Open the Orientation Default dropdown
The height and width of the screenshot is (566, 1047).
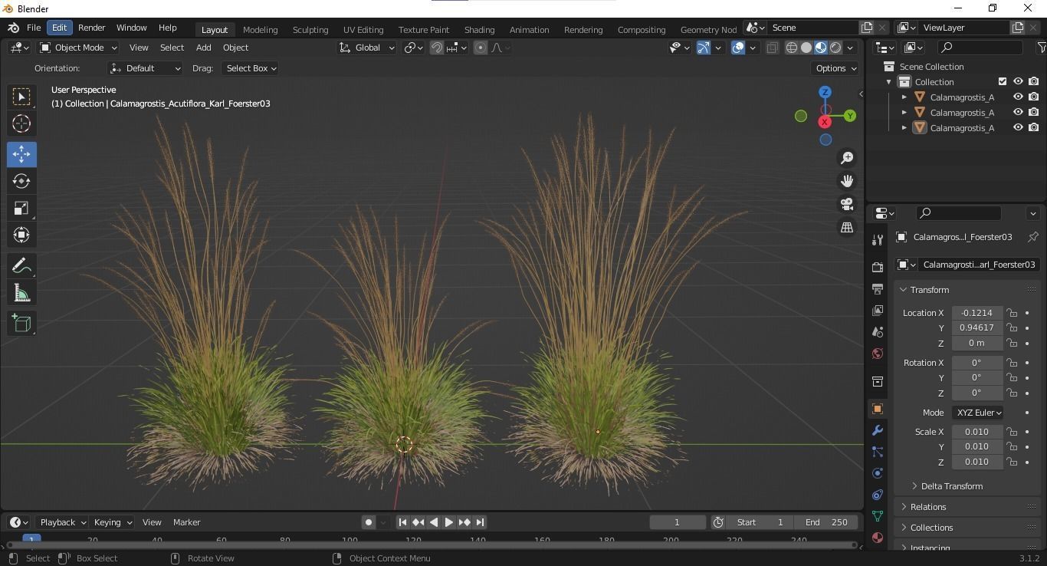[x=146, y=68]
